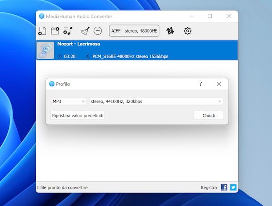272x206 pixels.
Task: Minimize the MediaHuman Audio Converter window
Action: tap(191, 16)
